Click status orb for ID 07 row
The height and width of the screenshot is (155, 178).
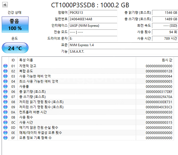pos(5,97)
